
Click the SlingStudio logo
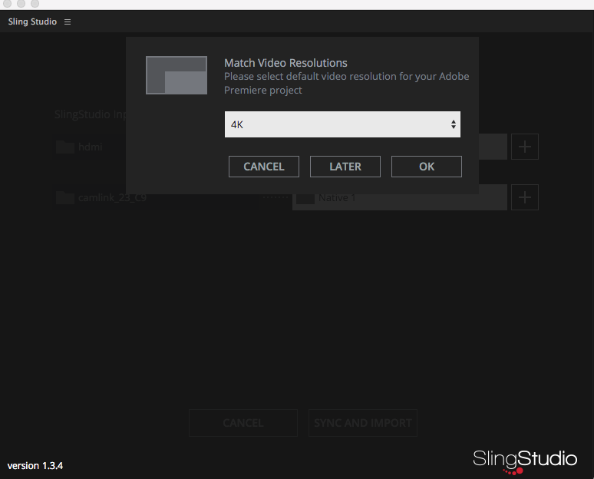coord(525,461)
